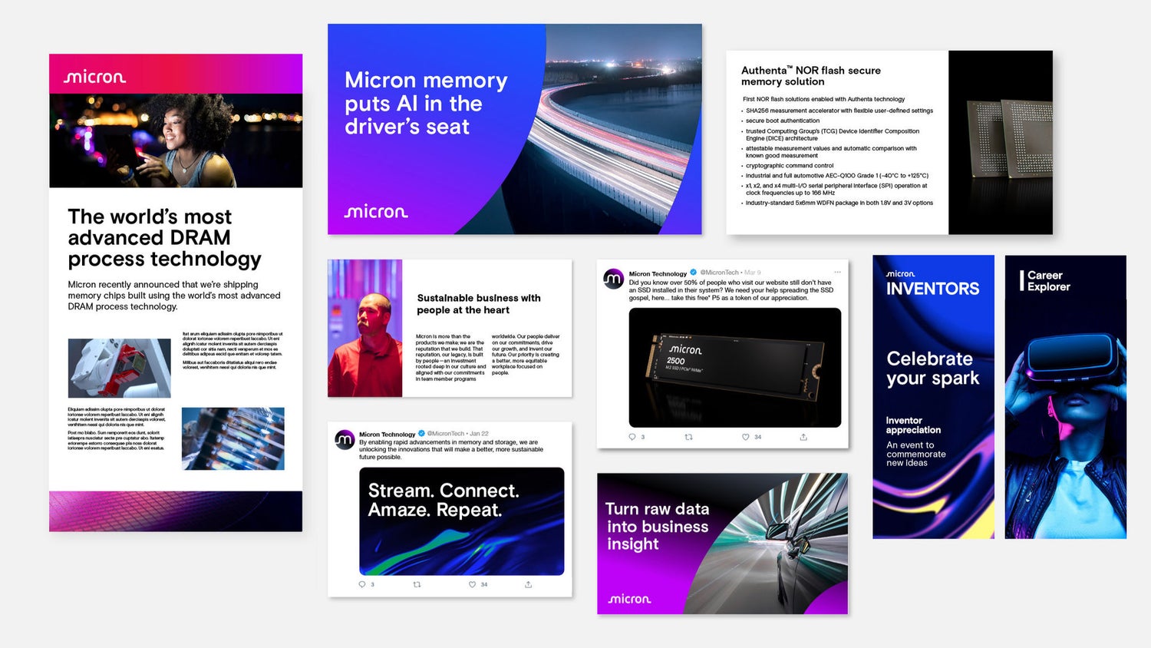
Task: Click 'Authenta NOR flash secure memory solution' title
Action: coord(811,75)
